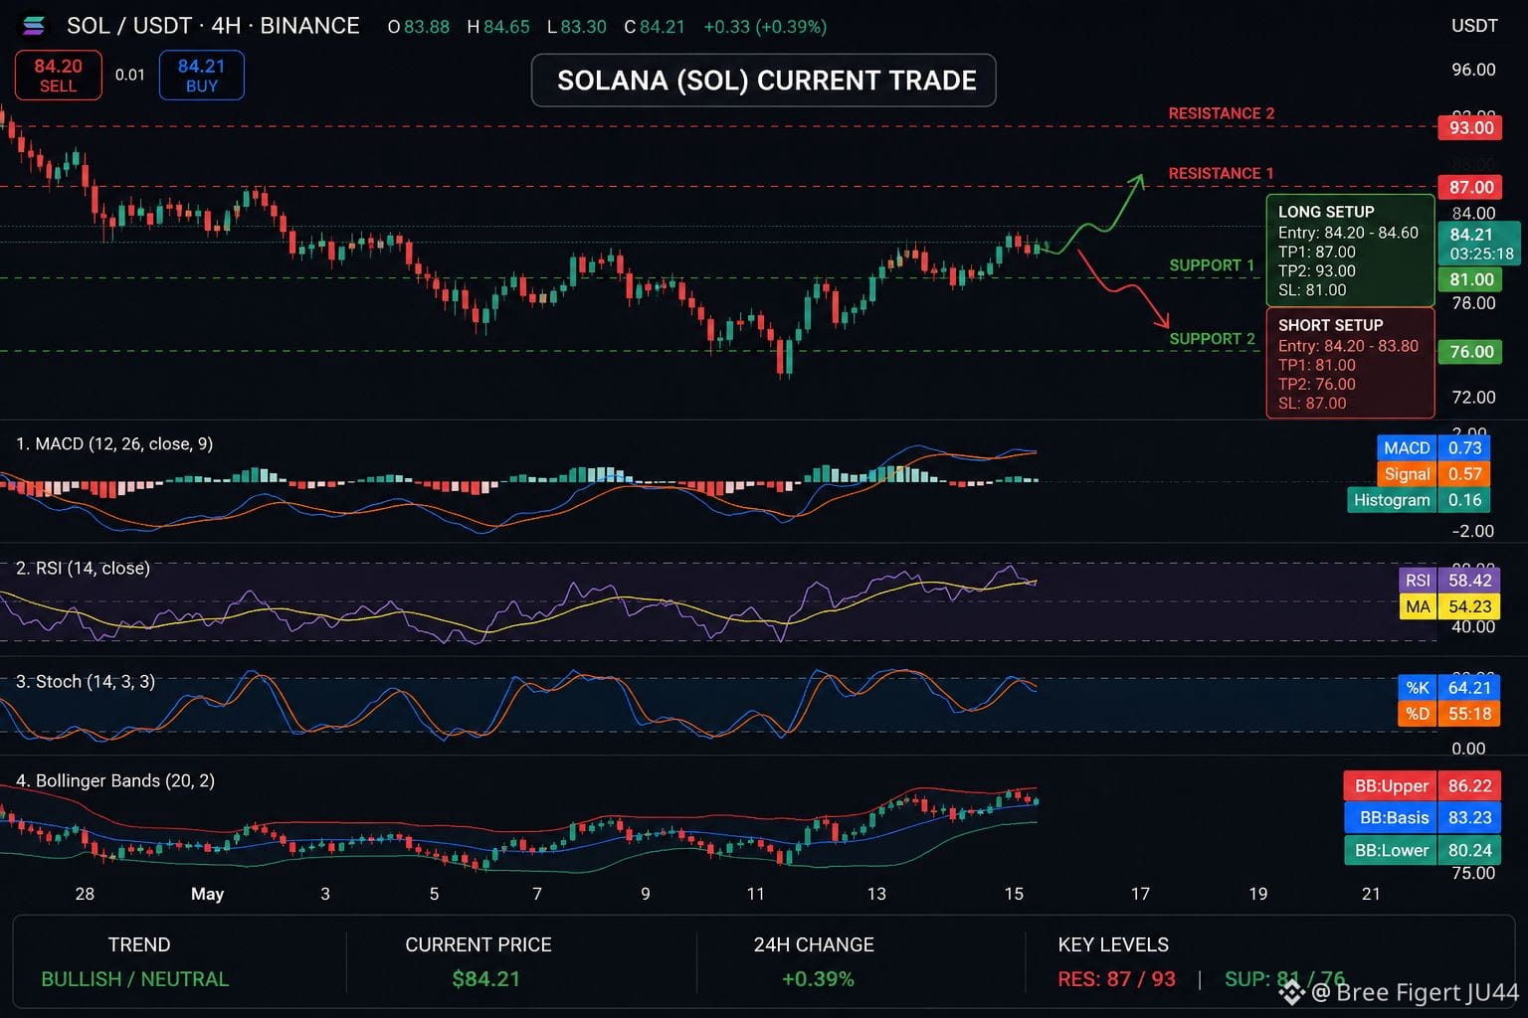Viewport: 1528px width, 1018px height.
Task: Click the 72.00 price axis label
Action: pyautogui.click(x=1473, y=398)
